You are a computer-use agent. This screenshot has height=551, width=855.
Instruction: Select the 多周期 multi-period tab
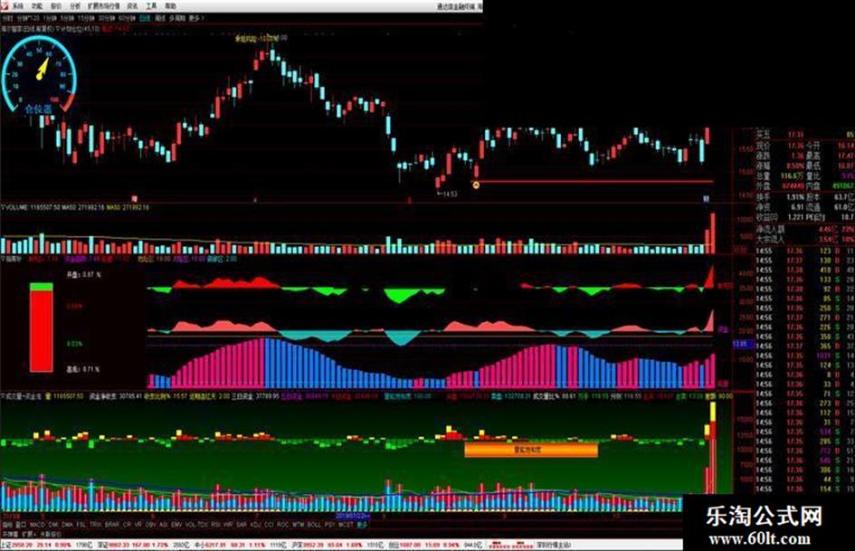(176, 19)
